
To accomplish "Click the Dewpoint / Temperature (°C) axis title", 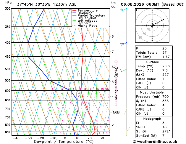I will (x=64, y=142).
